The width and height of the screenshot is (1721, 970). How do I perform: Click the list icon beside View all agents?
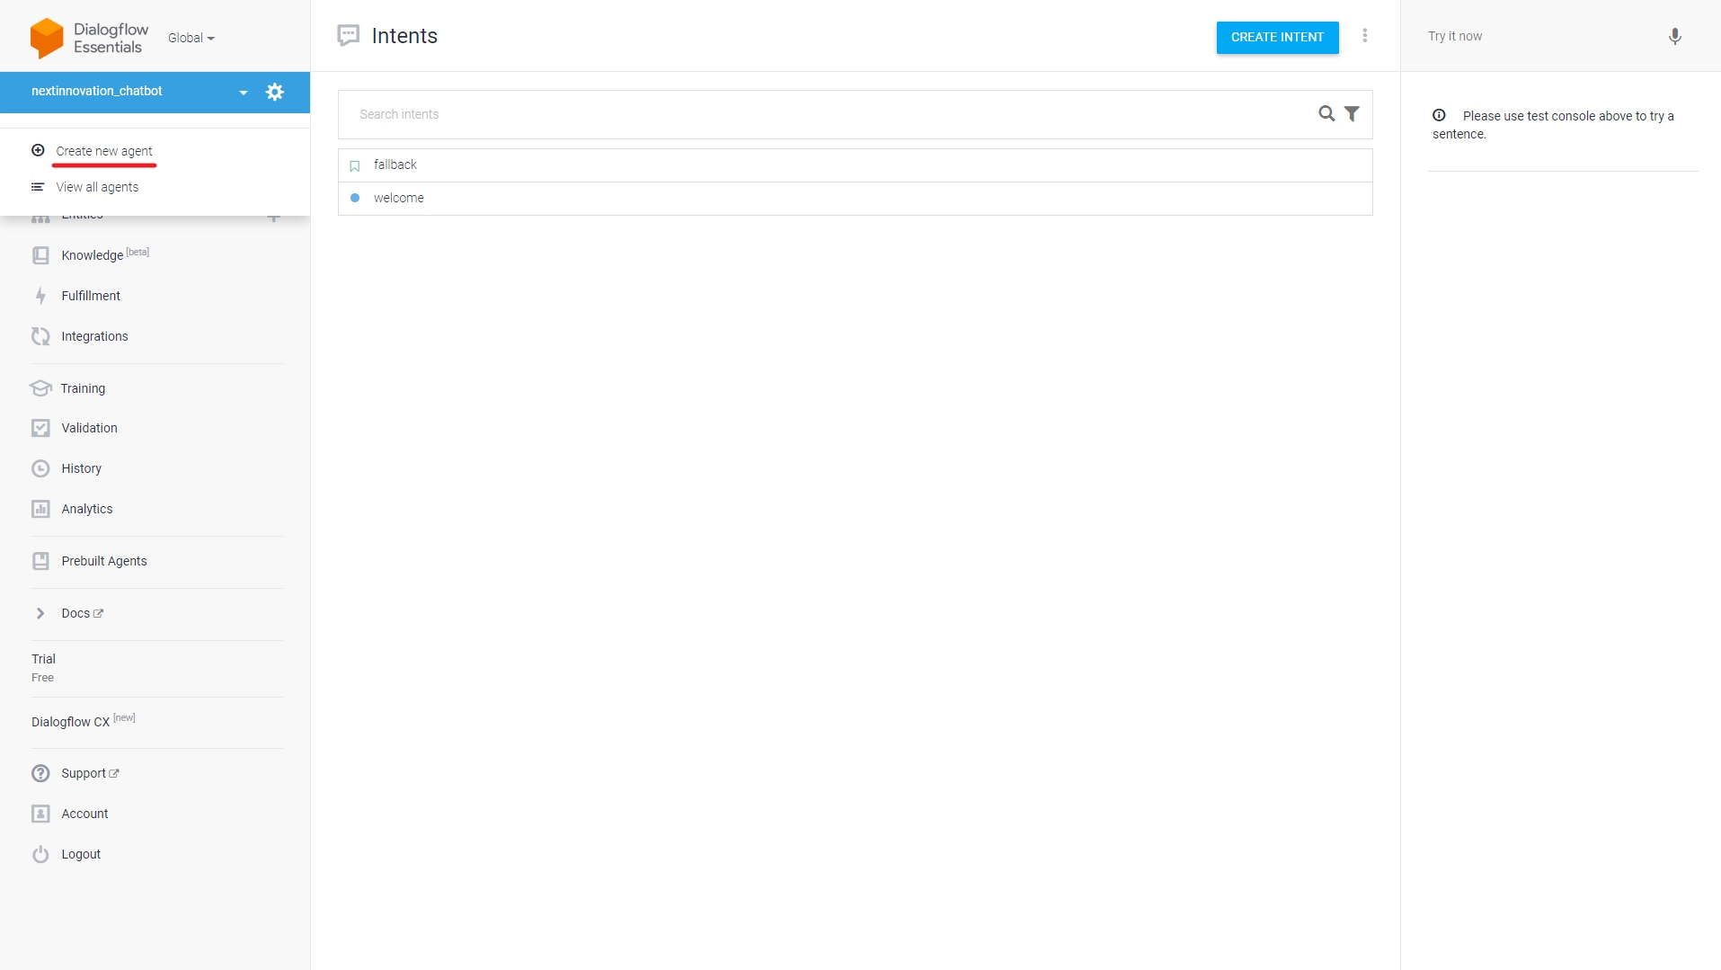(38, 187)
